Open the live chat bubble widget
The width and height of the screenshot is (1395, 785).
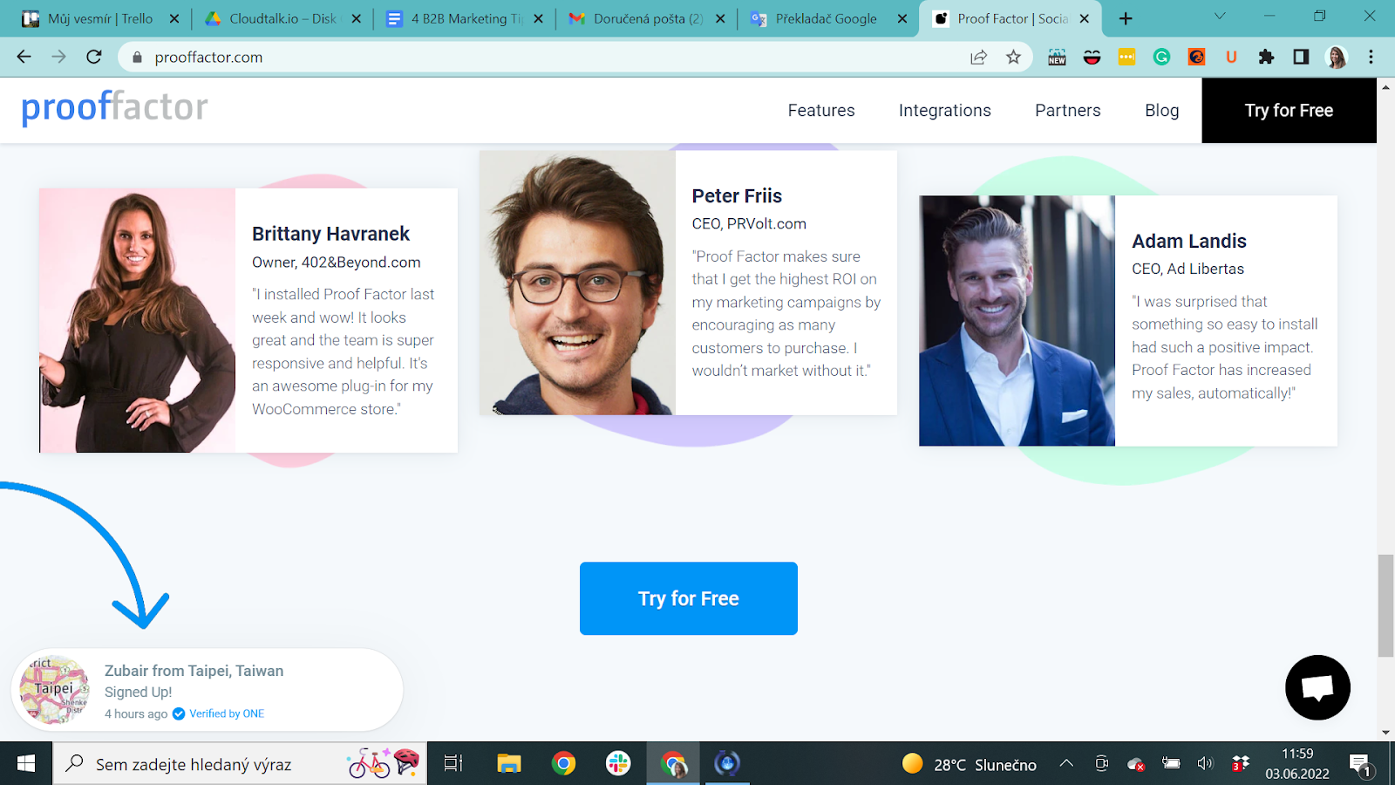pos(1317,687)
